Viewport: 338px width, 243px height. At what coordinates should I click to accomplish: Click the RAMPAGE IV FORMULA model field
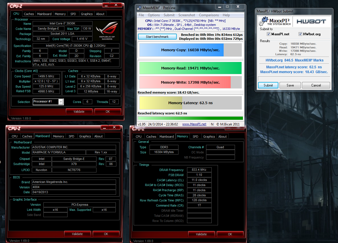[x=59, y=152]
